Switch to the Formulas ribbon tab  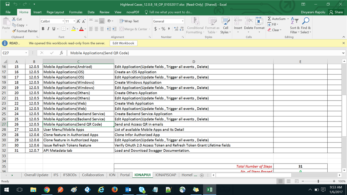(76, 12)
